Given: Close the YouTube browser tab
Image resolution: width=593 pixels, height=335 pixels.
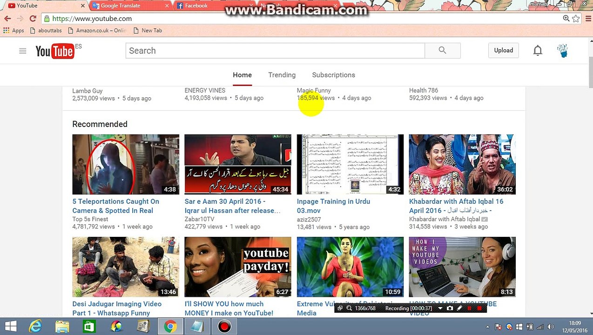Looking at the screenshot, I should click(x=83, y=6).
